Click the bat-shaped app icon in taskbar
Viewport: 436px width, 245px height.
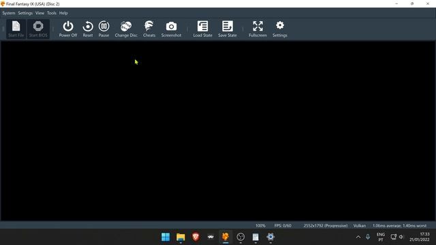click(x=211, y=237)
